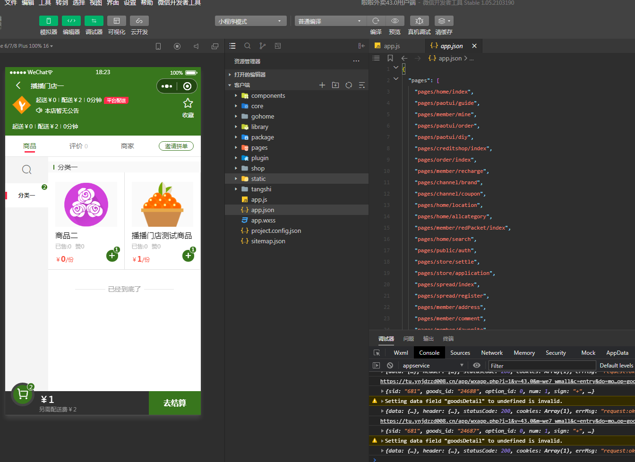Open the Network devtools tab
The height and width of the screenshot is (462, 635).
(492, 353)
